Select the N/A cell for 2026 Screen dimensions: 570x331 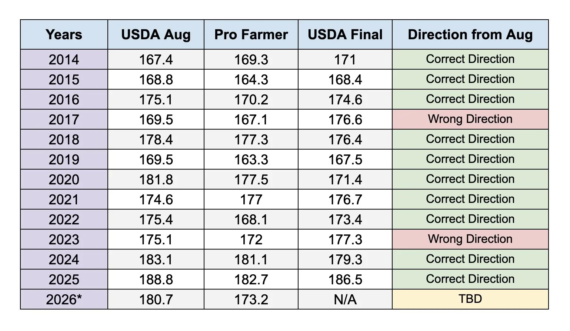(x=345, y=299)
